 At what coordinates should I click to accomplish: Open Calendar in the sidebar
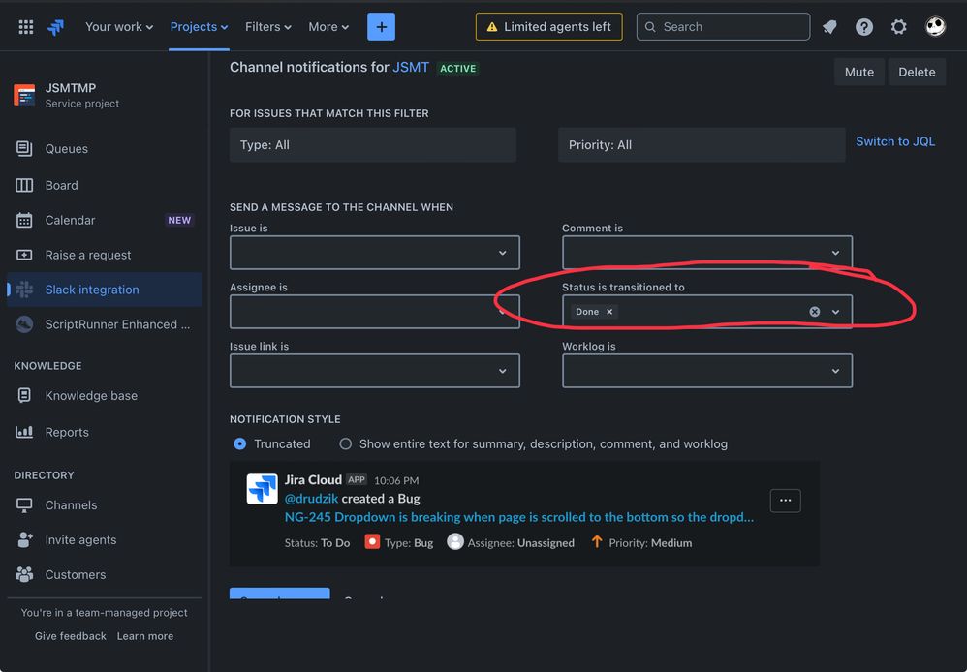pos(104,220)
